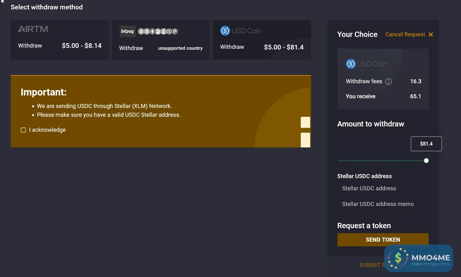
Task: Click the bitpay logo
Action: (128, 31)
